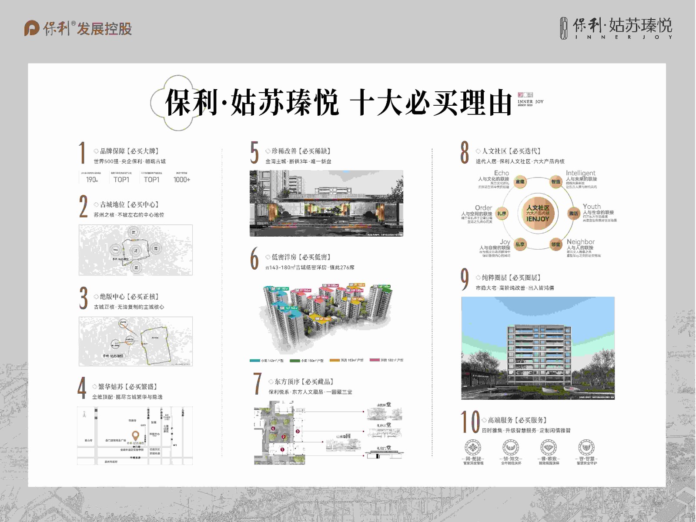Open the entrance gate rendering image

point(326,203)
